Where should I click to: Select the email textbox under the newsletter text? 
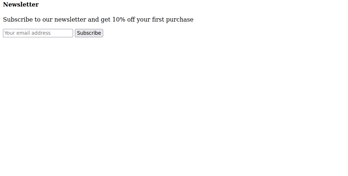(x=38, y=33)
